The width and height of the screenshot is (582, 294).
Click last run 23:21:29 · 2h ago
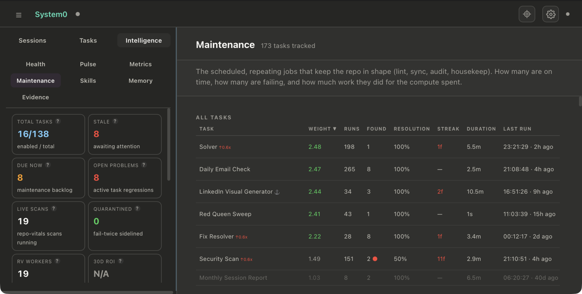528,147
